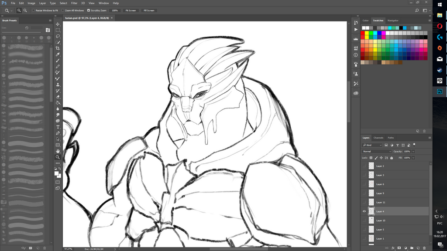Enable Zoom All Windows checkbox

(63, 10)
